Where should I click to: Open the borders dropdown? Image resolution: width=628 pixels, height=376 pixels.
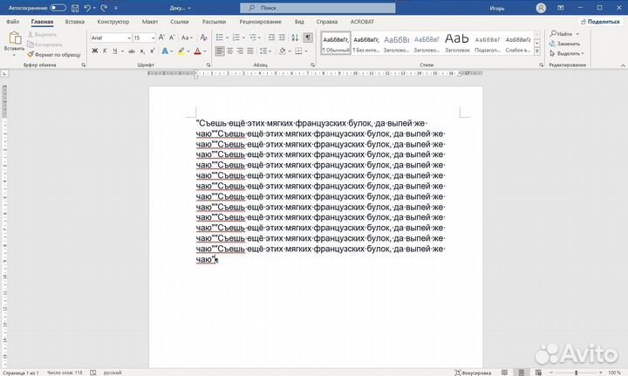click(x=305, y=51)
